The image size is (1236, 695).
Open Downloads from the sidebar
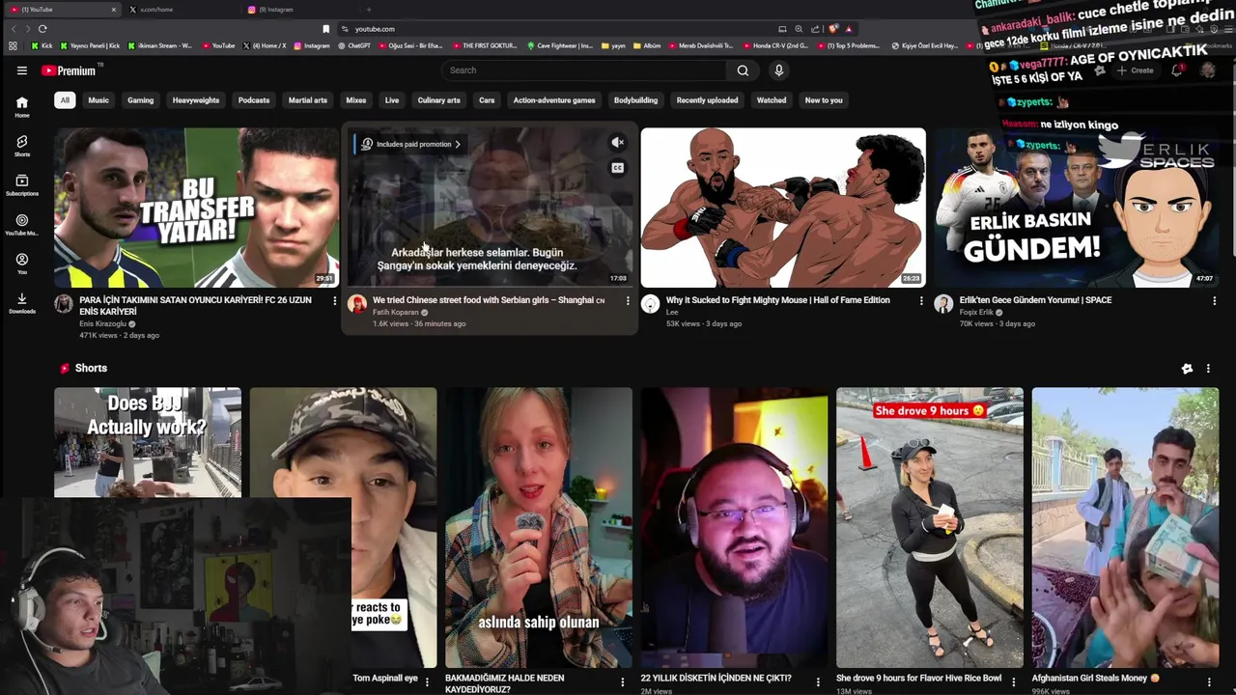click(21, 303)
